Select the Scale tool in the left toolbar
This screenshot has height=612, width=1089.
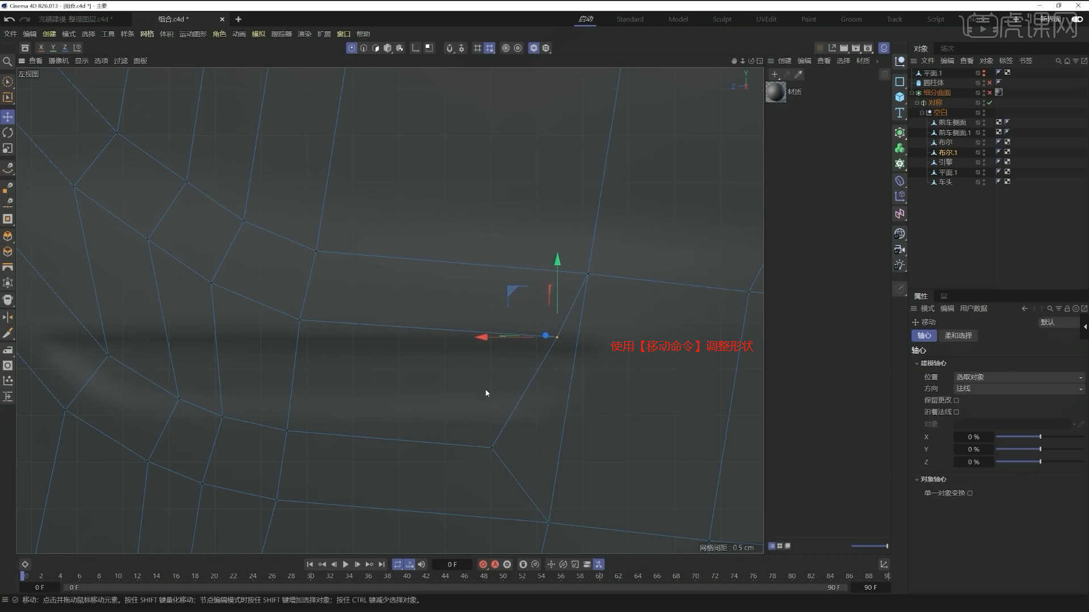coord(8,148)
